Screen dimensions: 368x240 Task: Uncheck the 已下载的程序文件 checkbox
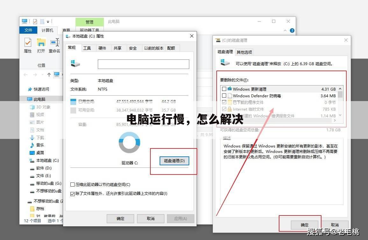[224, 102]
